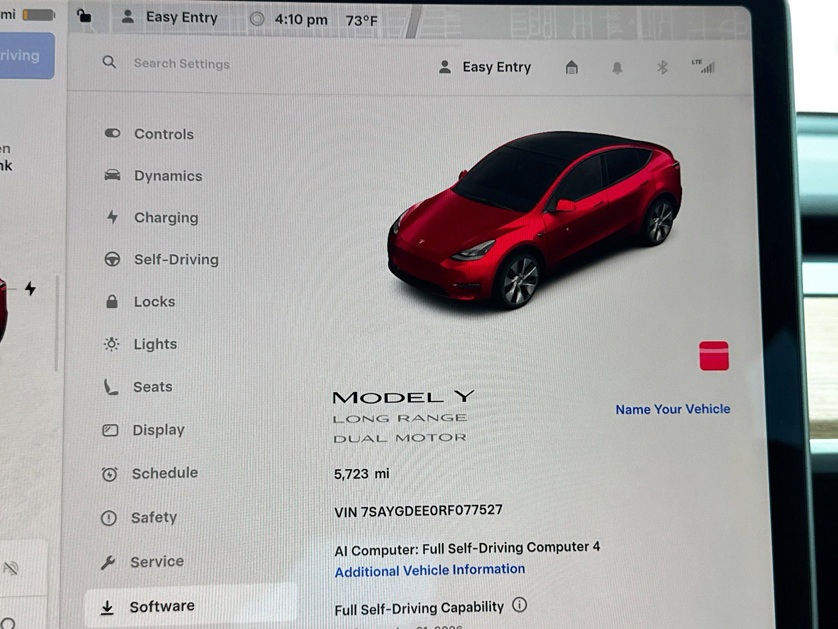Image resolution: width=838 pixels, height=629 pixels.
Task: Open the Charging settings menu
Action: click(151, 218)
